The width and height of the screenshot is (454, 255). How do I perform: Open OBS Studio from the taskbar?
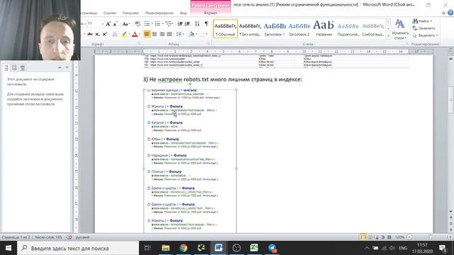[x=236, y=248]
